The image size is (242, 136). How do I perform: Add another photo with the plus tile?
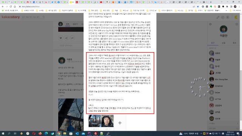pos(120,123)
